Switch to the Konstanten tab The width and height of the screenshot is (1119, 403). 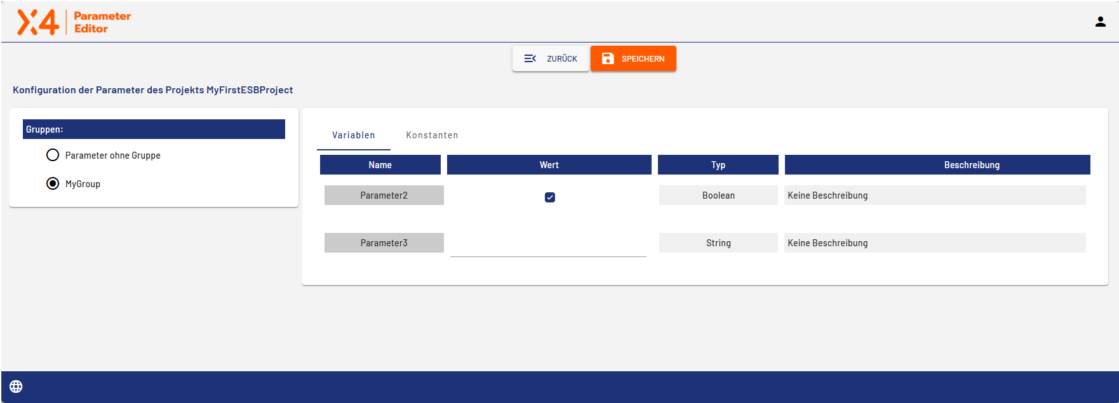432,135
